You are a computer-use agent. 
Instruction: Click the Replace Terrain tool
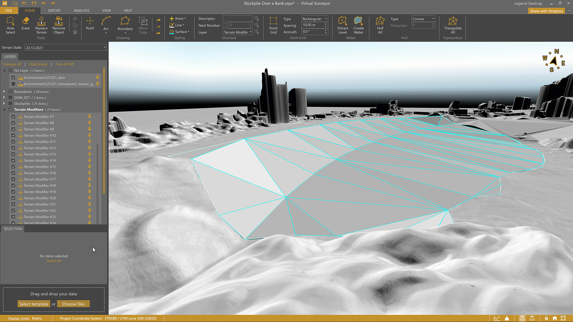click(41, 25)
